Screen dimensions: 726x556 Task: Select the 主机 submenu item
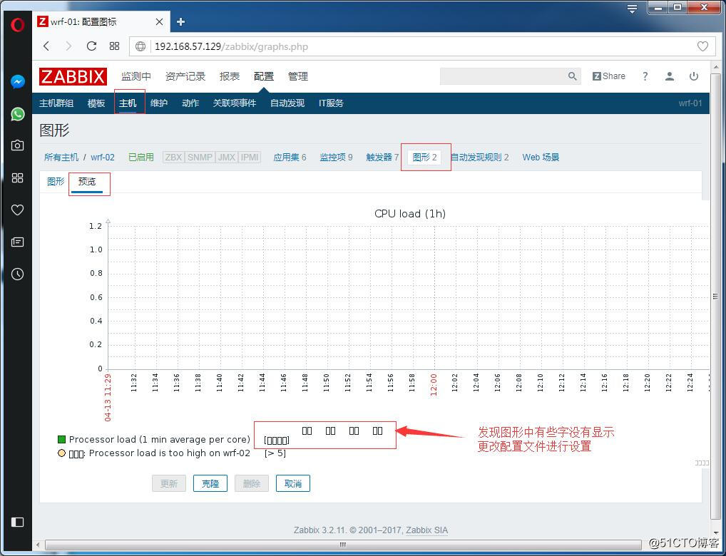click(128, 103)
